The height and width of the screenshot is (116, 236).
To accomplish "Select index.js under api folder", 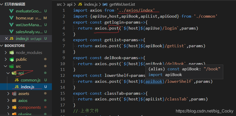I will (x=28, y=87).
